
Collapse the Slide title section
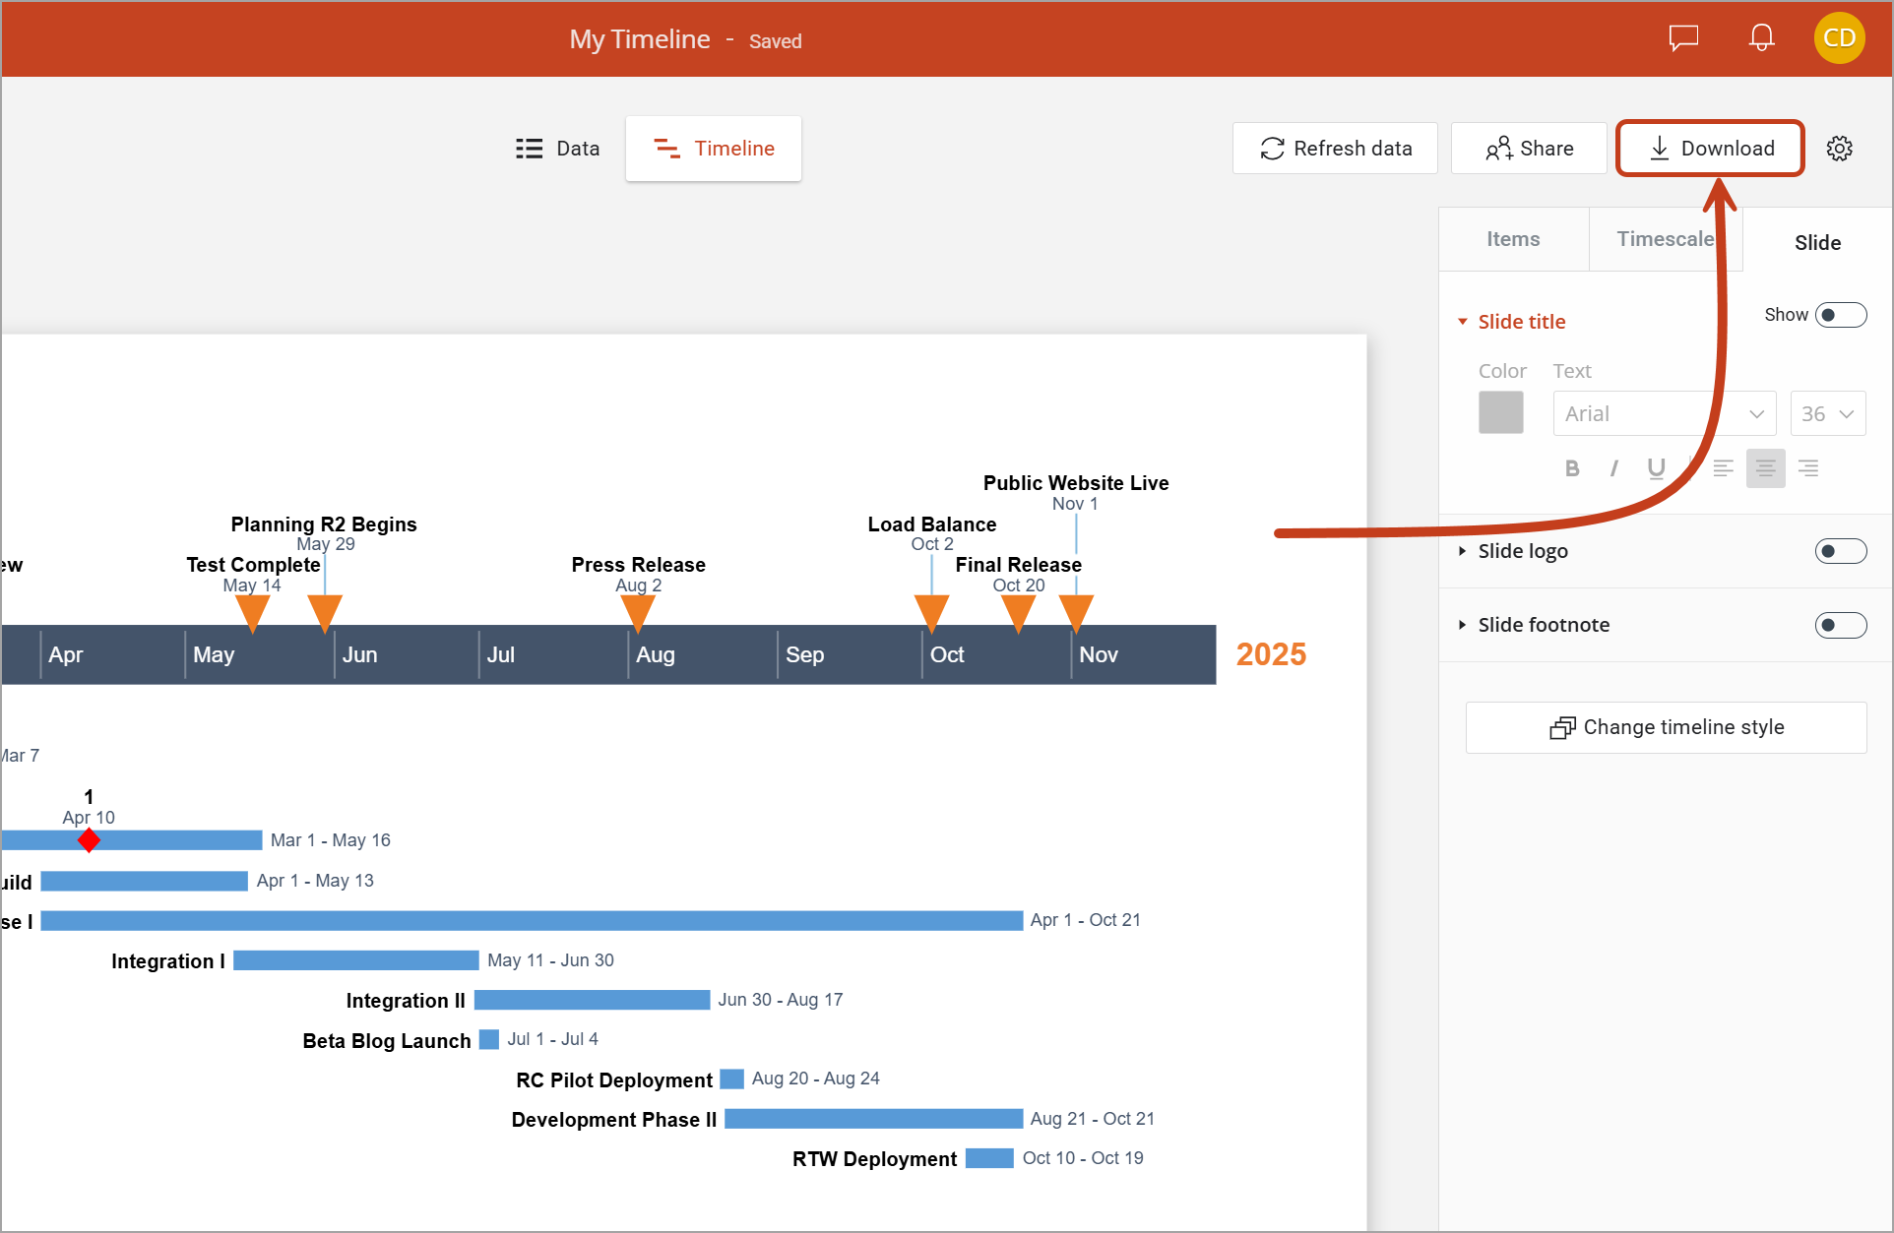click(x=1463, y=321)
